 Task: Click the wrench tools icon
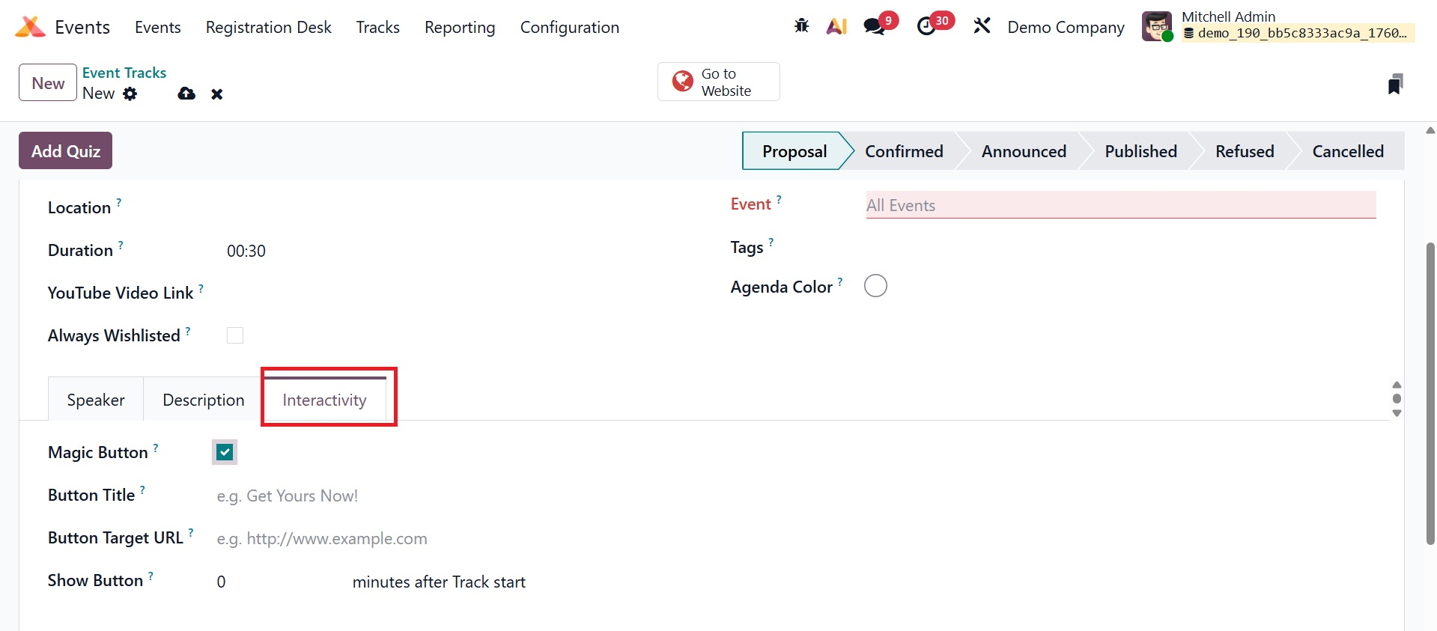pos(982,26)
